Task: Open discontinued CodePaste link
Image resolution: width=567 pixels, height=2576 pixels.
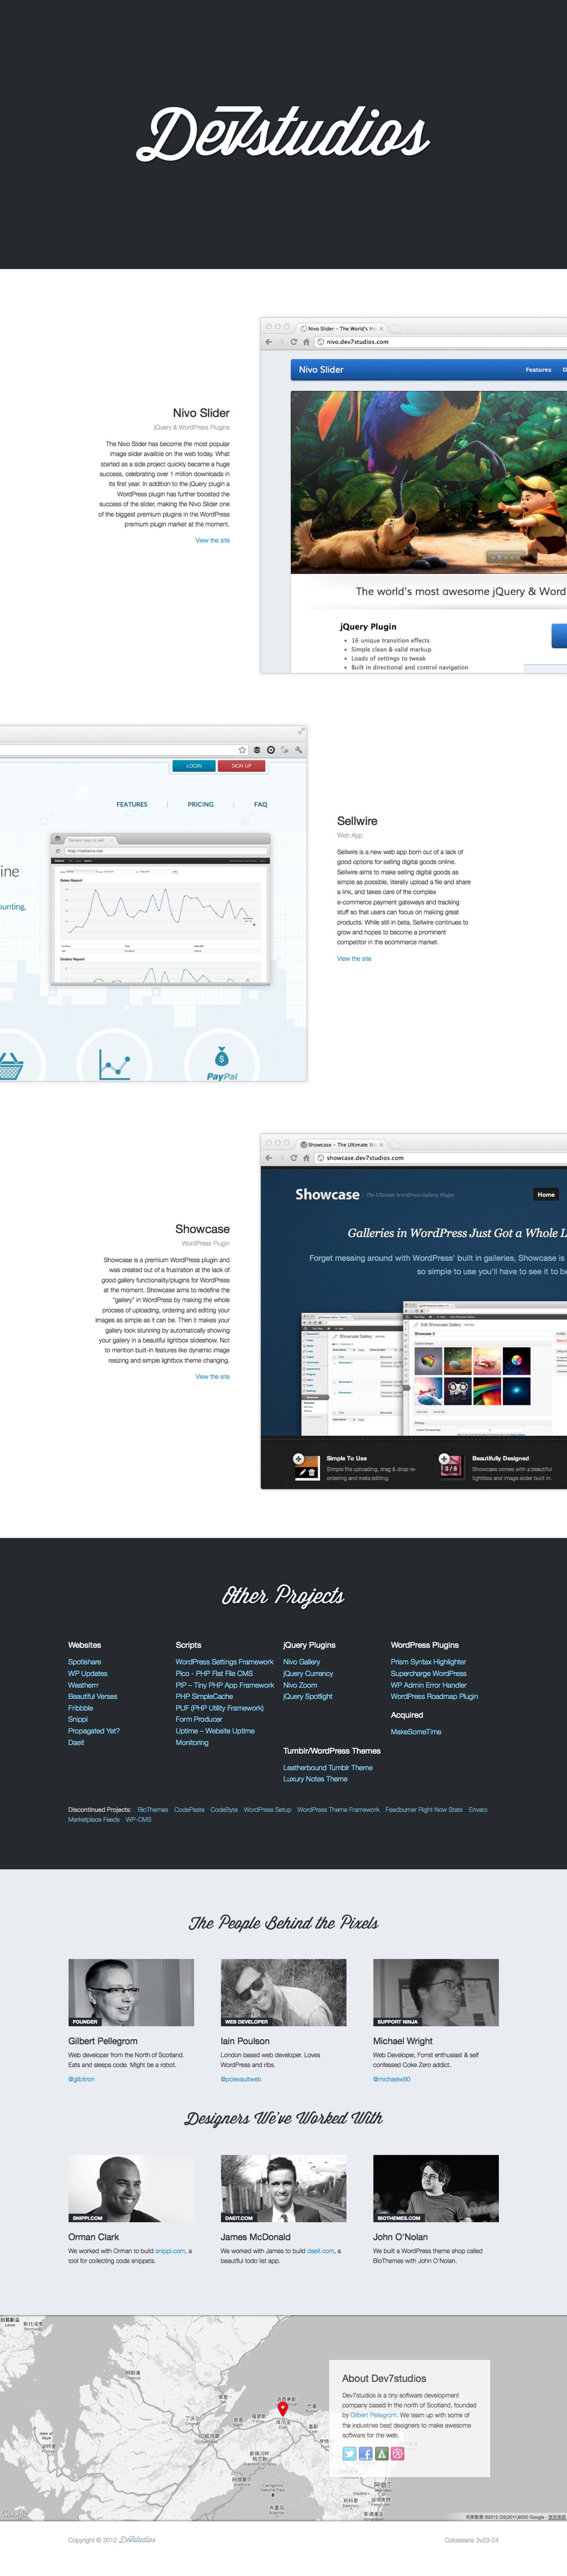Action: [189, 1810]
